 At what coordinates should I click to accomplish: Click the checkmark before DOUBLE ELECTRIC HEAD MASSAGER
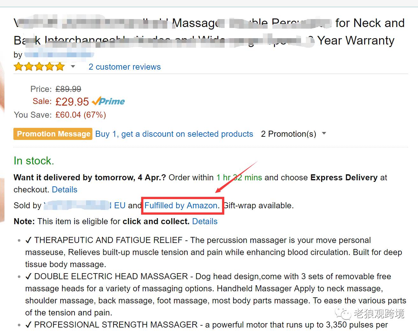pyautogui.click(x=28, y=276)
